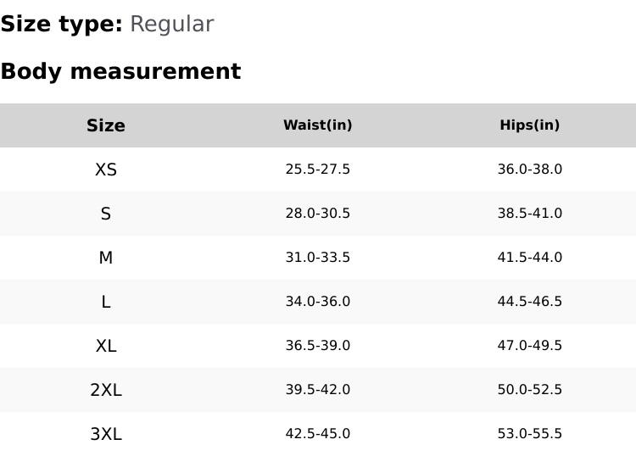Screen dimensions: 636x456
Task: Click the Waist(in) column header
Action: tap(318, 125)
